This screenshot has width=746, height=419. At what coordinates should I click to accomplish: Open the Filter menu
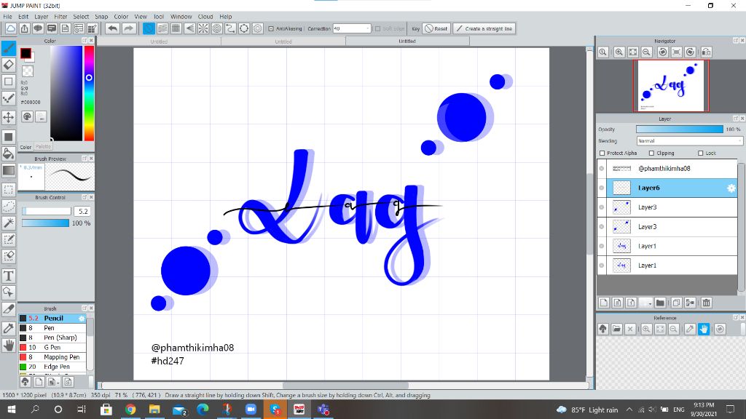pyautogui.click(x=60, y=17)
